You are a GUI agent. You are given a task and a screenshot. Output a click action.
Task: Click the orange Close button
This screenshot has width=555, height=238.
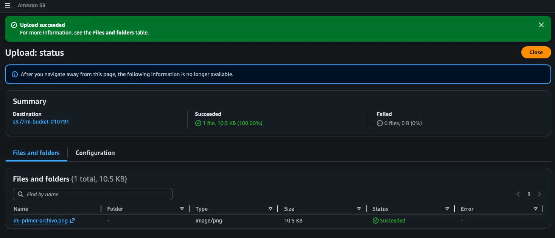(x=536, y=52)
